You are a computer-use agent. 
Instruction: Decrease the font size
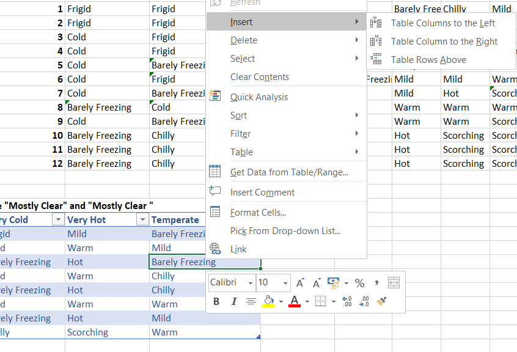click(x=315, y=282)
